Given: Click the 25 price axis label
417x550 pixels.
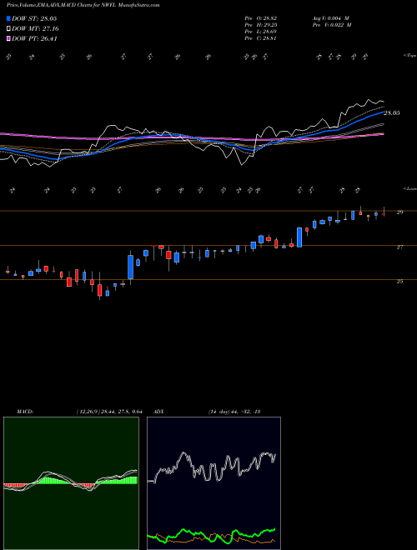Looking at the screenshot, I should 399,282.
